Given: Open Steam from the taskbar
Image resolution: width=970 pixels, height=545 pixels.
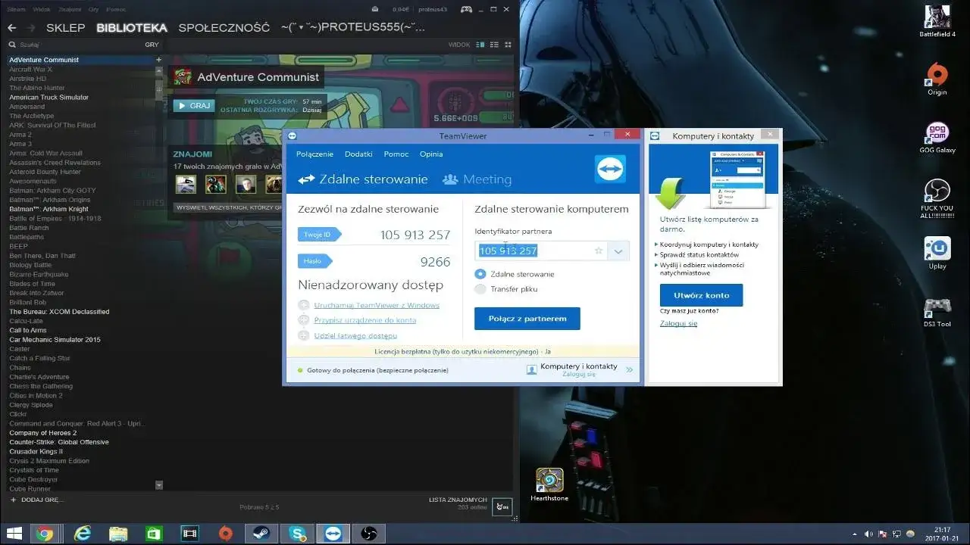Looking at the screenshot, I should [260, 534].
